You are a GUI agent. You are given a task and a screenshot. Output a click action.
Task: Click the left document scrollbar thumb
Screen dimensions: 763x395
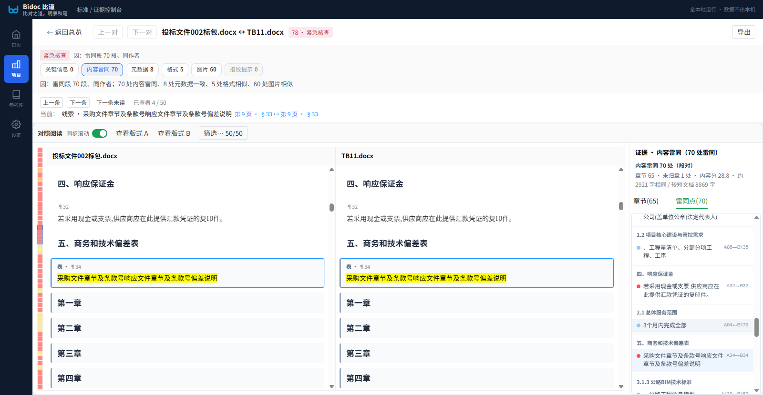pos(331,207)
